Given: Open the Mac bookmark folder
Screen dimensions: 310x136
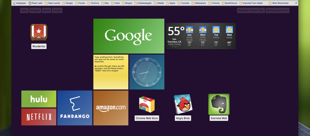Looking at the screenshot, I should coord(105,3).
